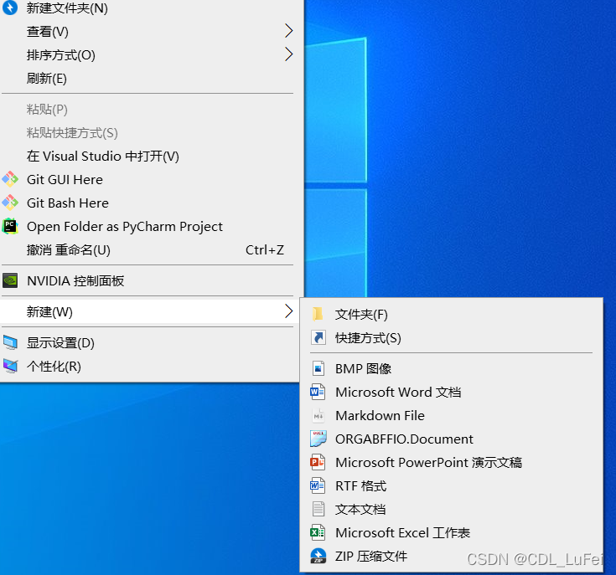The image size is (616, 575).
Task: Expand the 查看(V) submenu arrow
Action: pyautogui.click(x=289, y=31)
